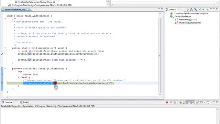Screen dimensions: 220x124
Task: Select the Outline tab
Action: pos(172,10)
